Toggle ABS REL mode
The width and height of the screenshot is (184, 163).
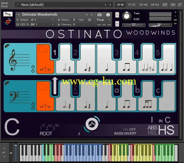(x=152, y=130)
